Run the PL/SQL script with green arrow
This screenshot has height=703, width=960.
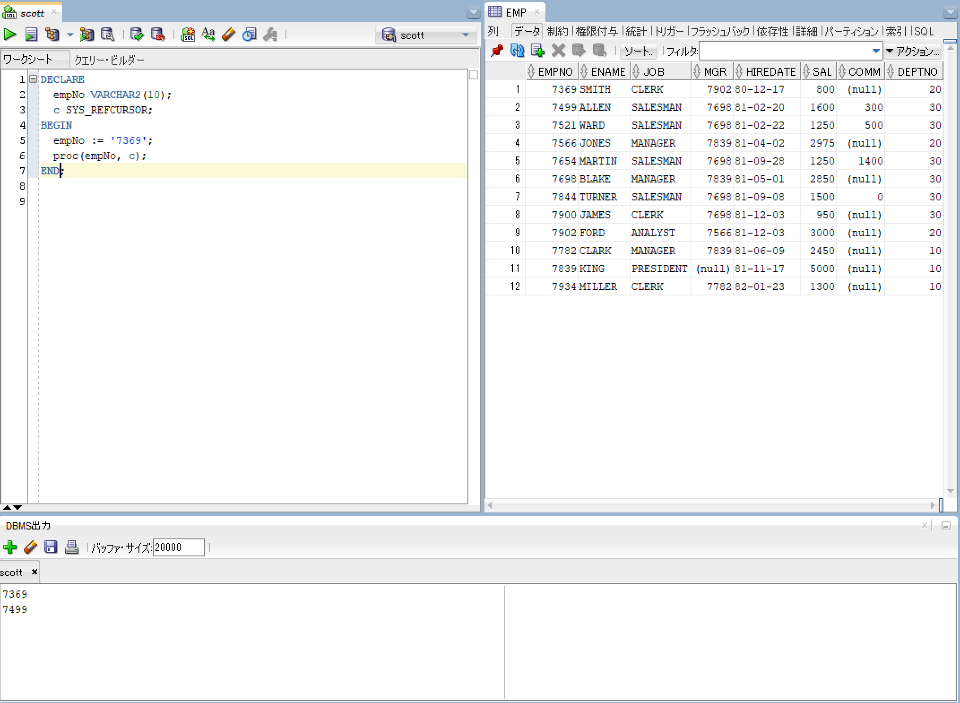click(x=10, y=34)
